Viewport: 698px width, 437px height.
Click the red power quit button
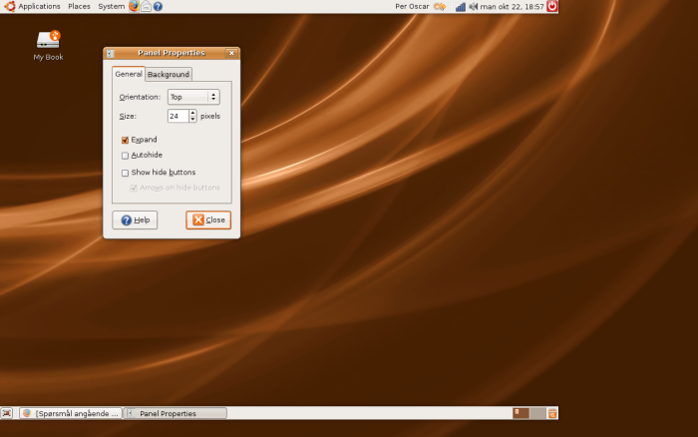coord(552,6)
